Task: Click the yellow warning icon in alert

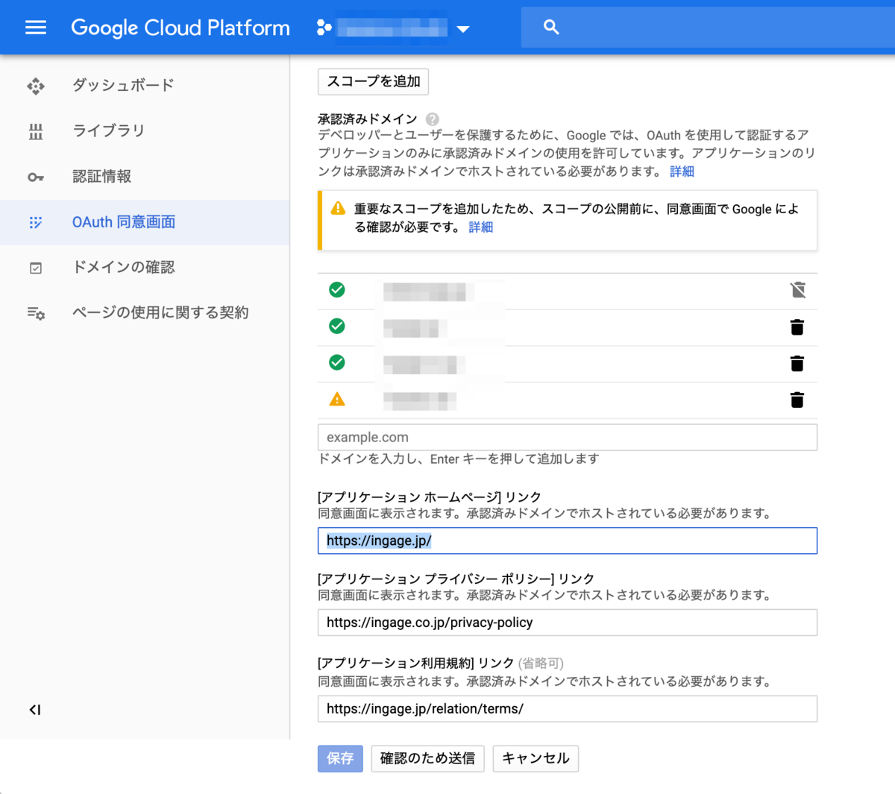Action: coord(338,209)
